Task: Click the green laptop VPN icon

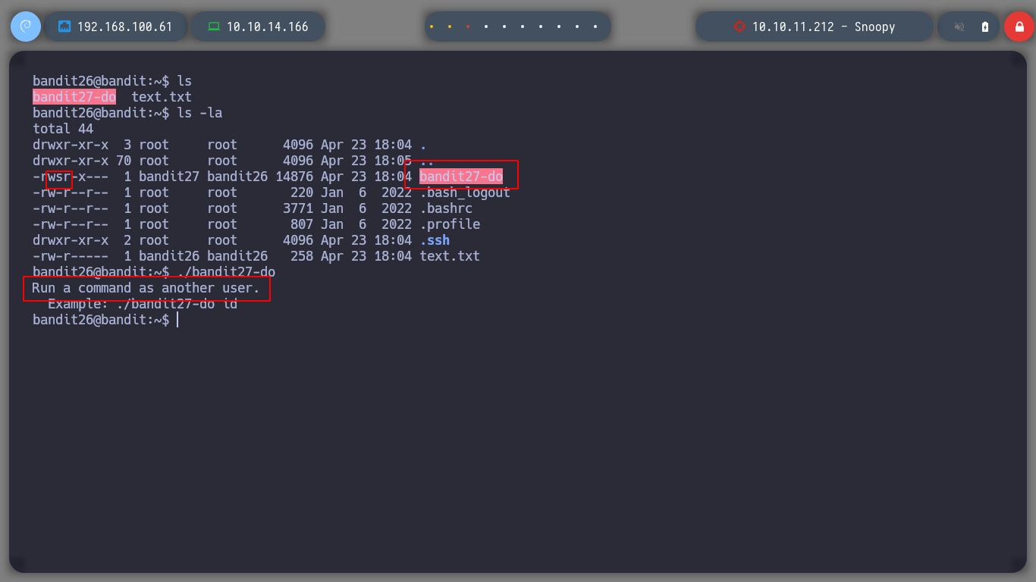Action: click(x=214, y=27)
